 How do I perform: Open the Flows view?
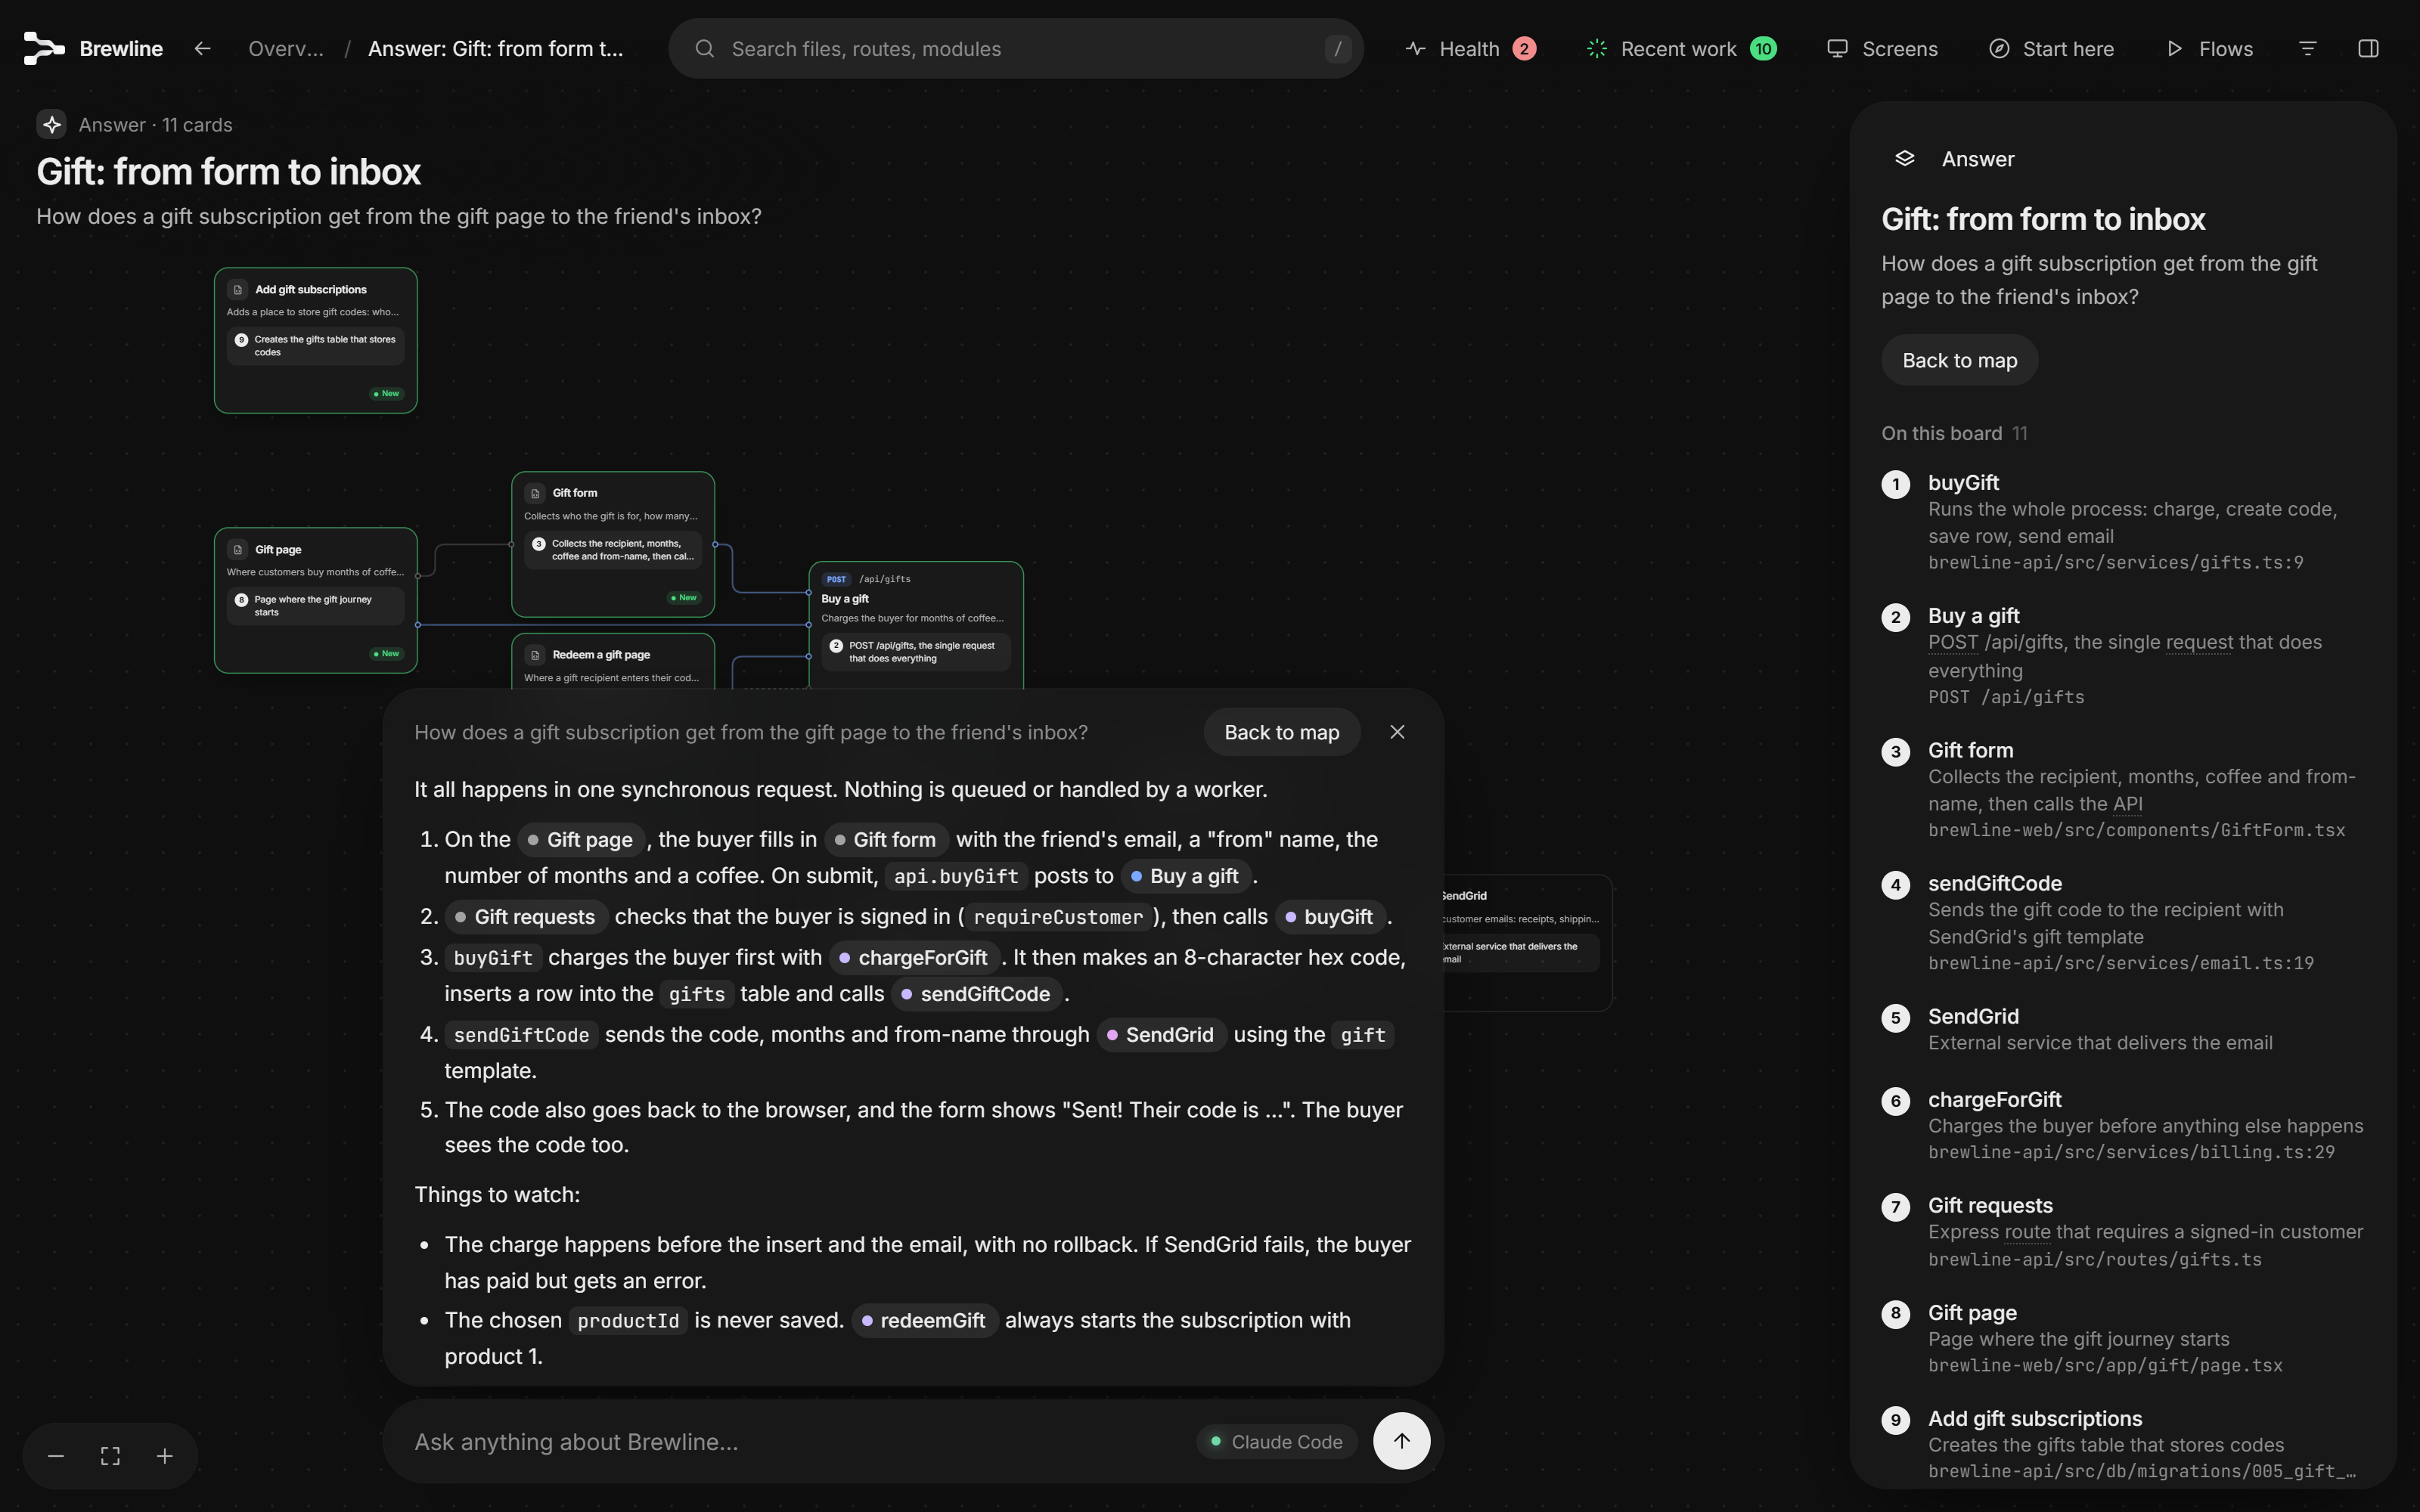click(2209, 48)
